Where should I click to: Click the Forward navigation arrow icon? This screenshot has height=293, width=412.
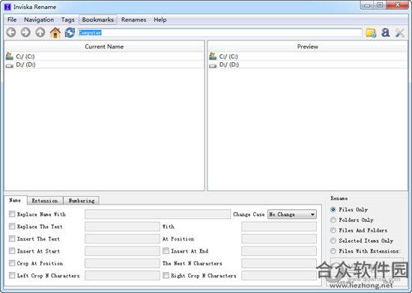coord(25,32)
